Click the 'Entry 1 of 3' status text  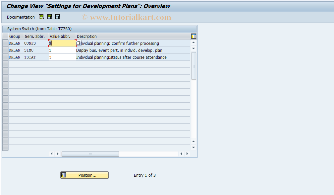pos(144,175)
